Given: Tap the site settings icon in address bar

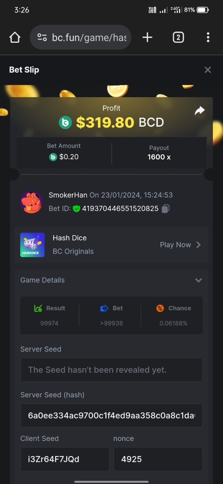Looking at the screenshot, I should click(x=42, y=38).
